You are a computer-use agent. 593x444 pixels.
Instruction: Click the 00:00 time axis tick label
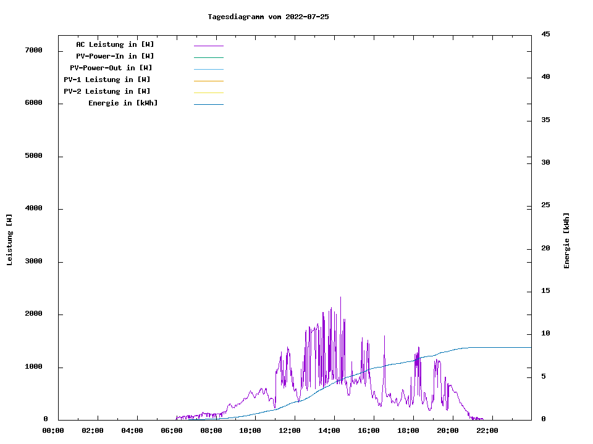53,430
